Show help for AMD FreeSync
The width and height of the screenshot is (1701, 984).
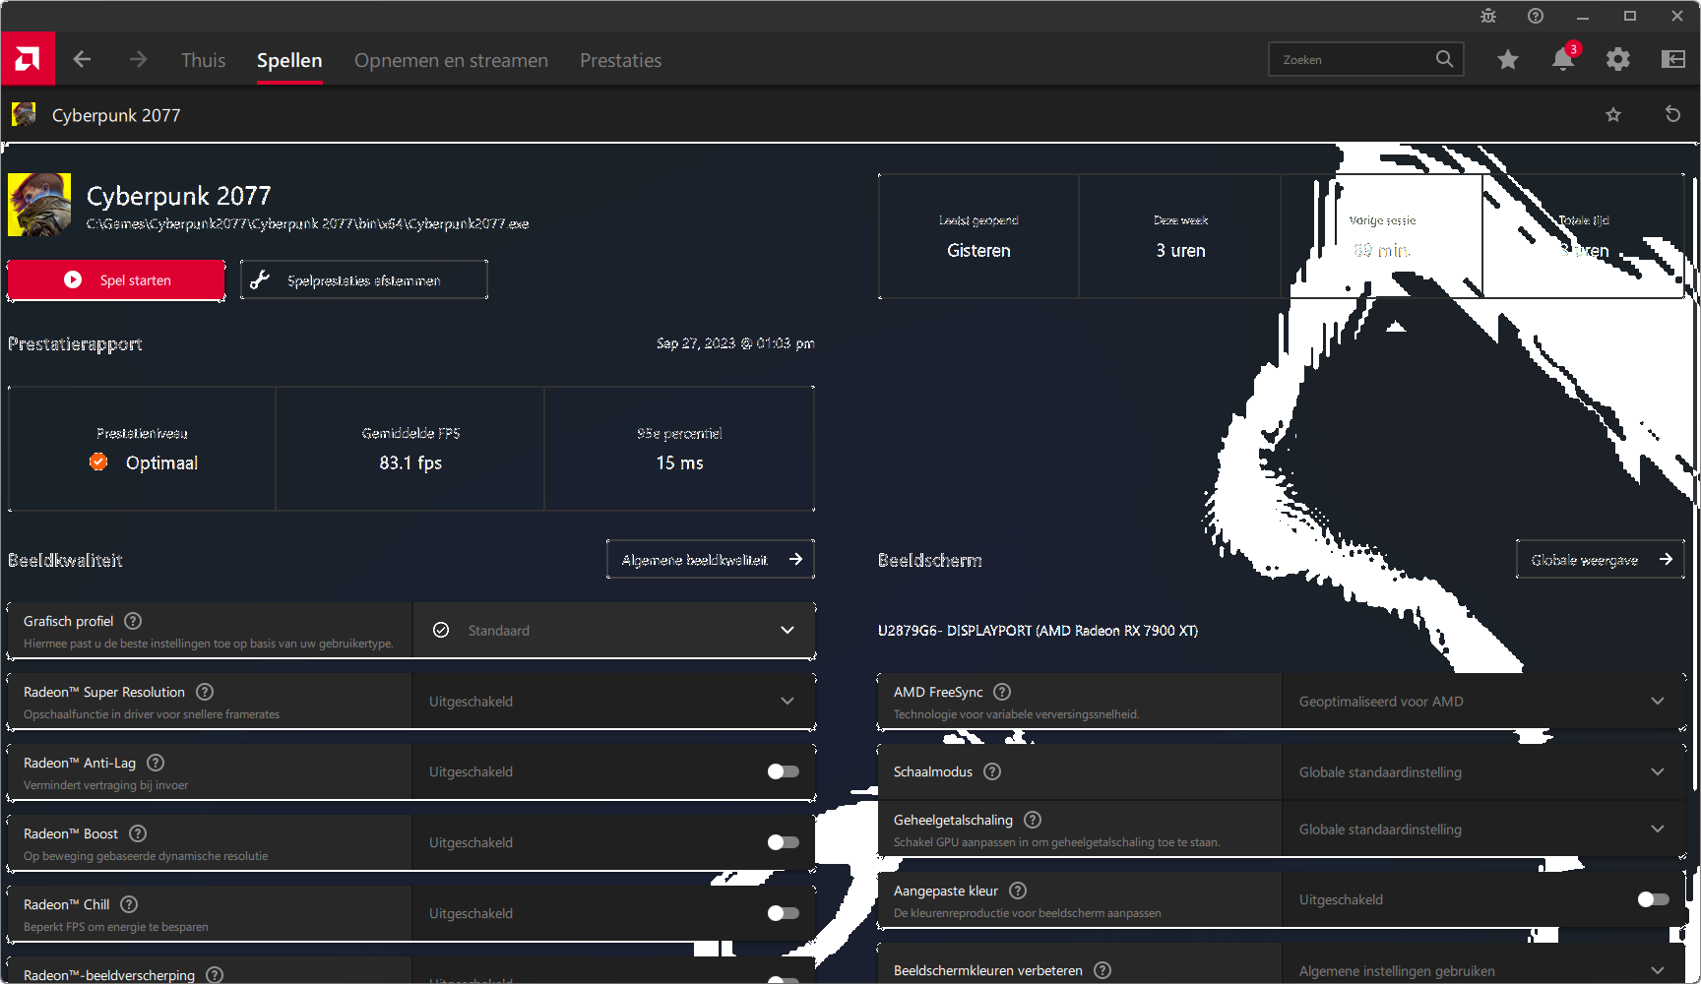(x=1002, y=692)
